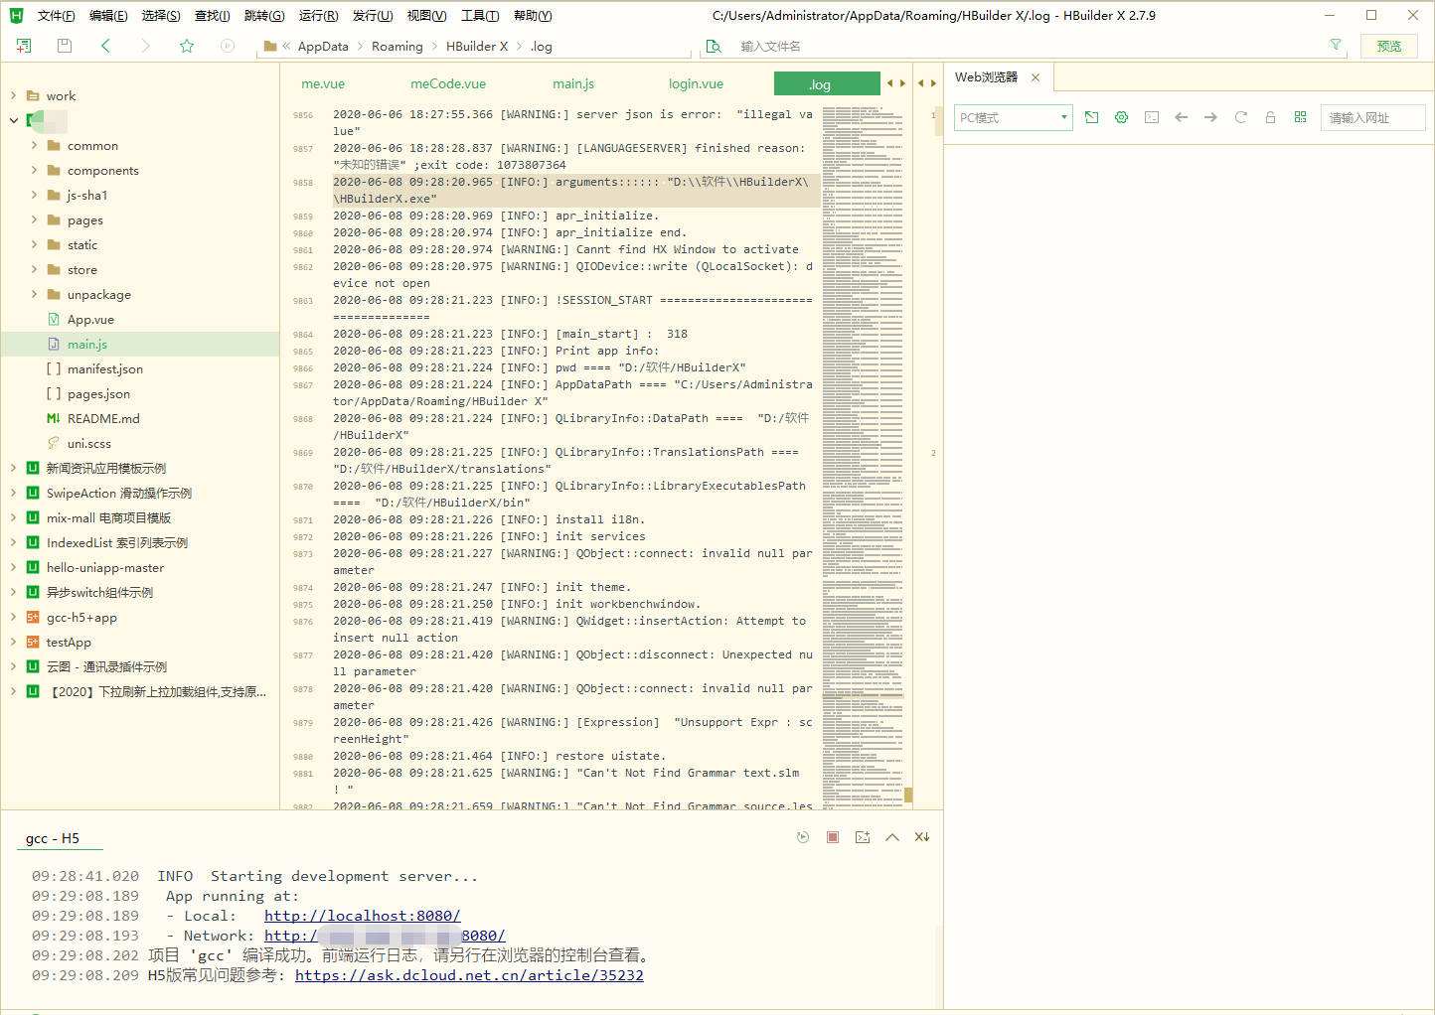Open the Web browser settings gear
Viewport: 1435px width, 1015px height.
point(1121,117)
